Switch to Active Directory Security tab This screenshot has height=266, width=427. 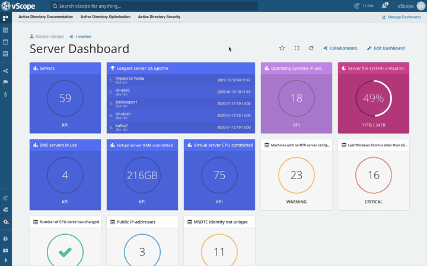click(x=159, y=17)
